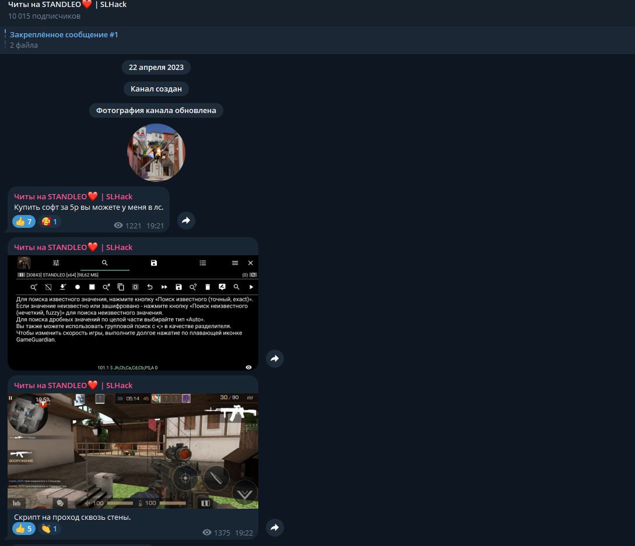The image size is (635, 546).
Task: Open pinned message #1 bar
Action: pyautogui.click(x=64, y=40)
